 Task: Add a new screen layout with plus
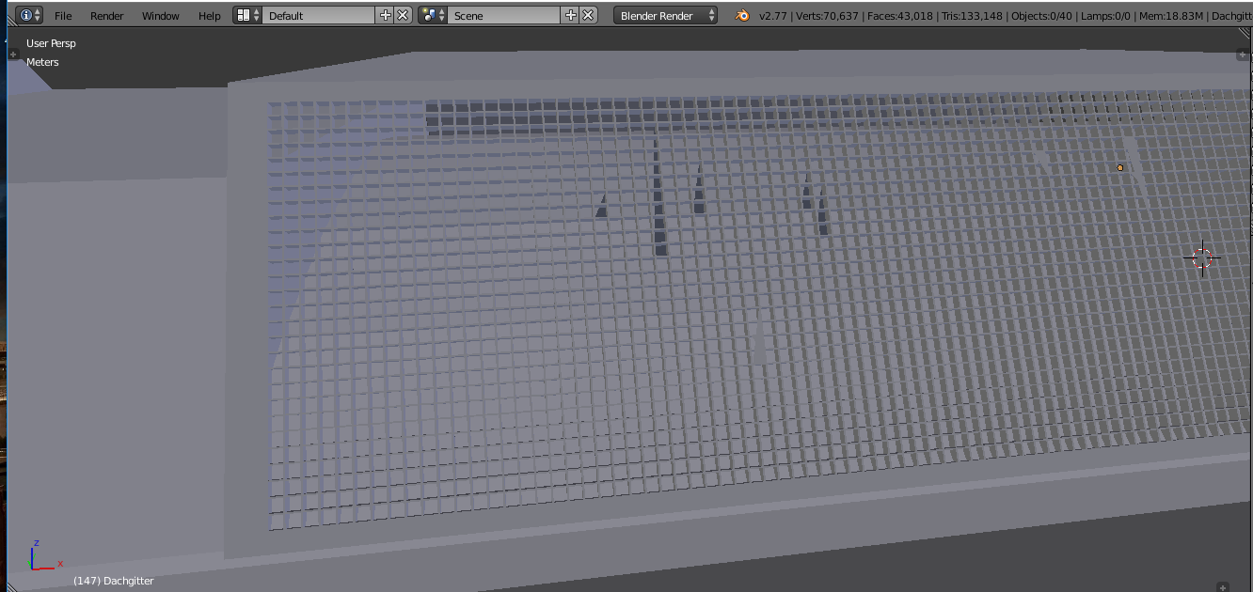(x=385, y=15)
